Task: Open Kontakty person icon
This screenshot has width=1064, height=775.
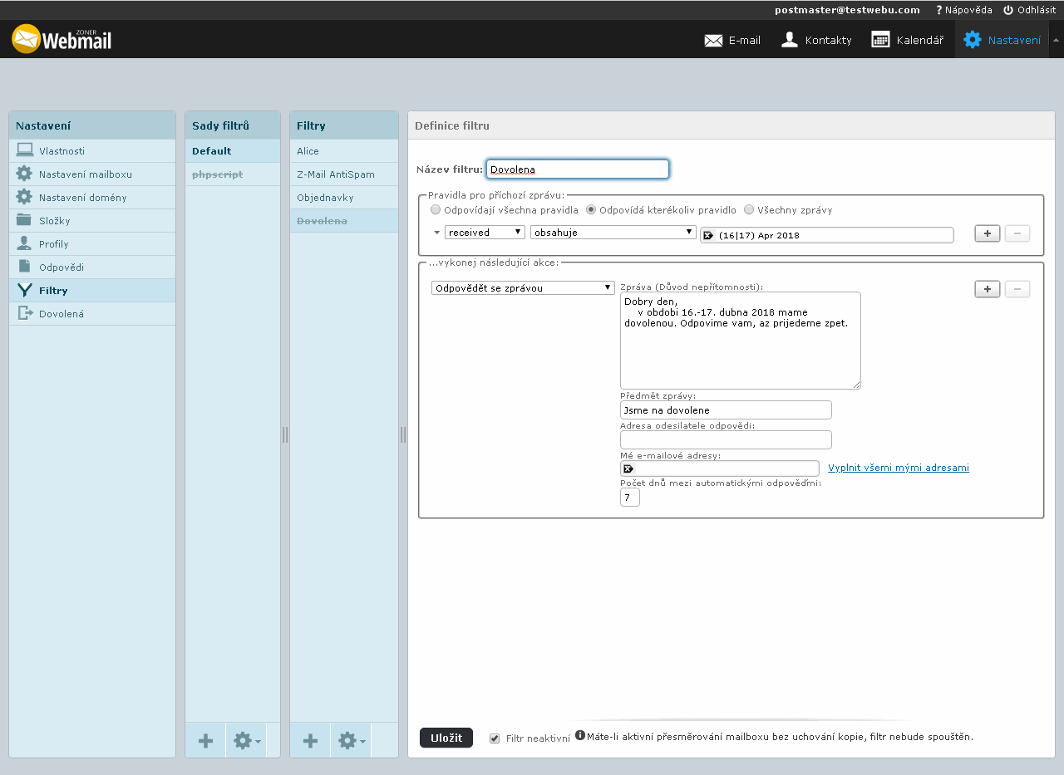Action: (790, 40)
